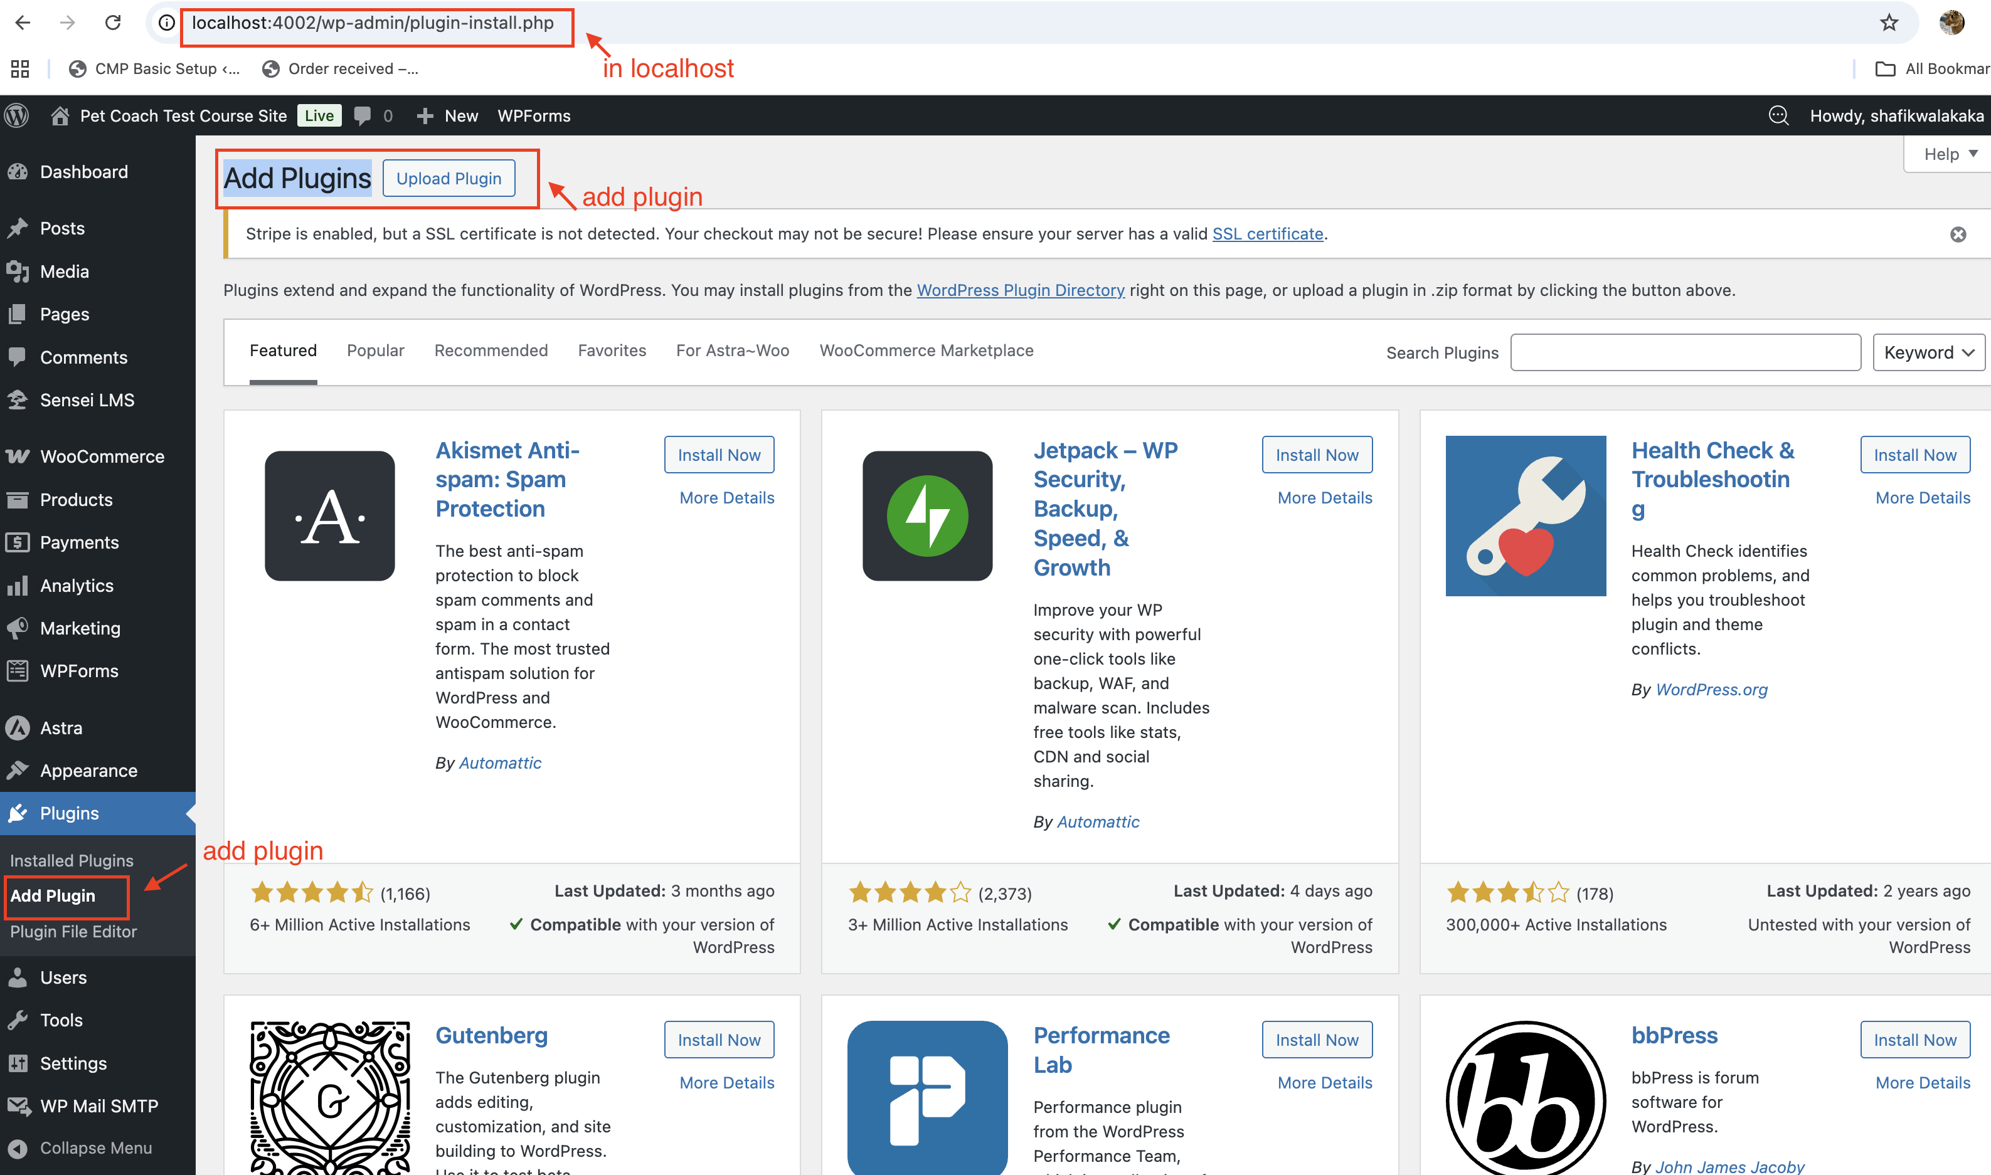This screenshot has height=1175, width=1991.
Task: Open the Media section in the sidebar
Action: pos(63,271)
